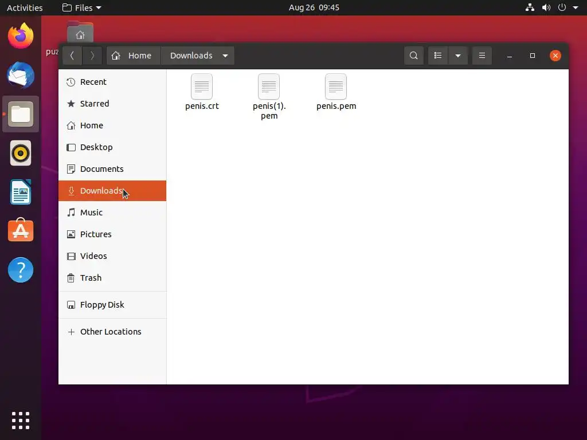Select Starred in the sidebar
The height and width of the screenshot is (440, 587).
tap(112, 104)
